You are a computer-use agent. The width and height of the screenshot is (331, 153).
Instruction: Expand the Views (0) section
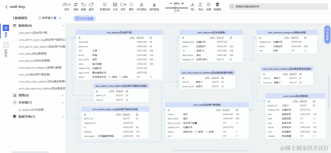click(63, 95)
